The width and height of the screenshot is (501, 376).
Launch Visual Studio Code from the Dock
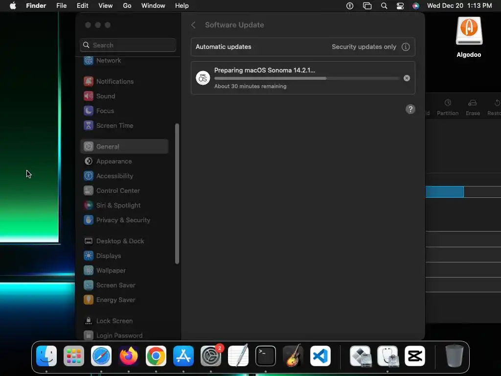tap(320, 356)
